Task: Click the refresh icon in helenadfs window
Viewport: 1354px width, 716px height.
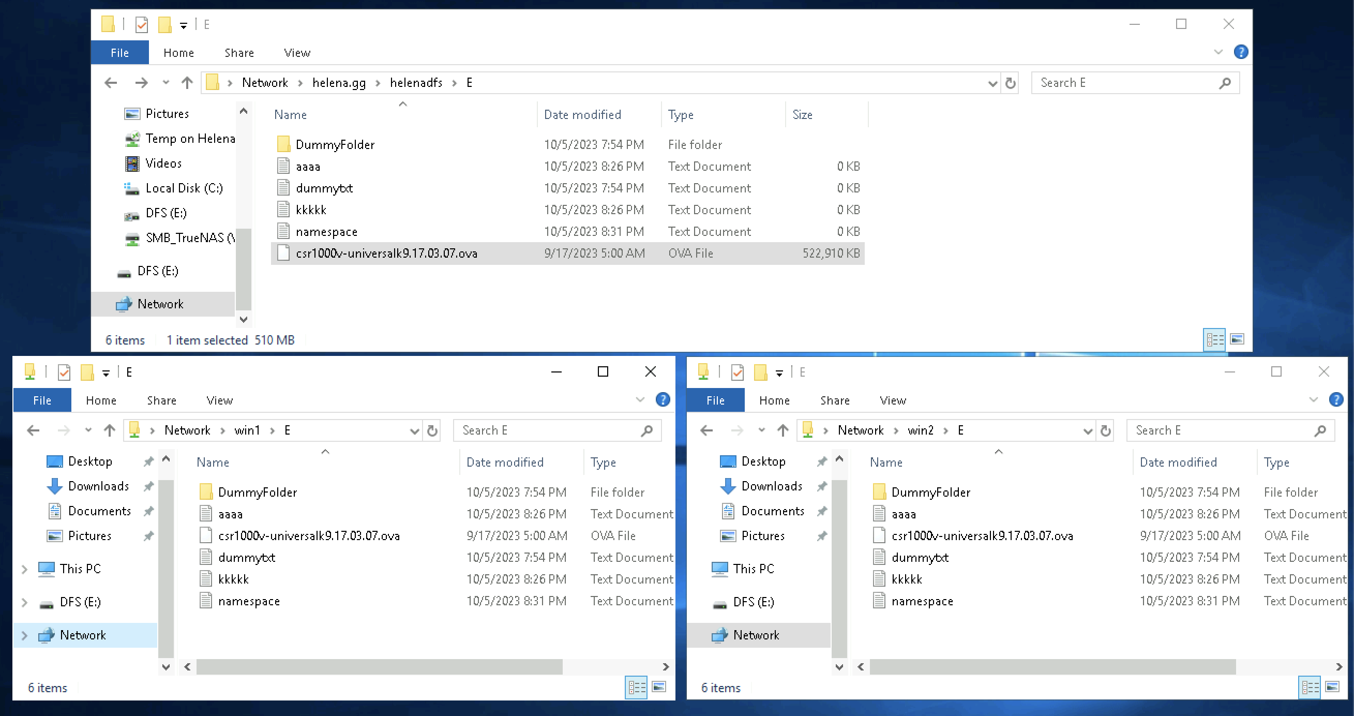Action: 1010,83
